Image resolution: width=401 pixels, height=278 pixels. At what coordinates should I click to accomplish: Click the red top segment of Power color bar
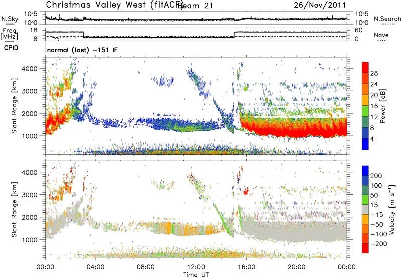pos(365,67)
